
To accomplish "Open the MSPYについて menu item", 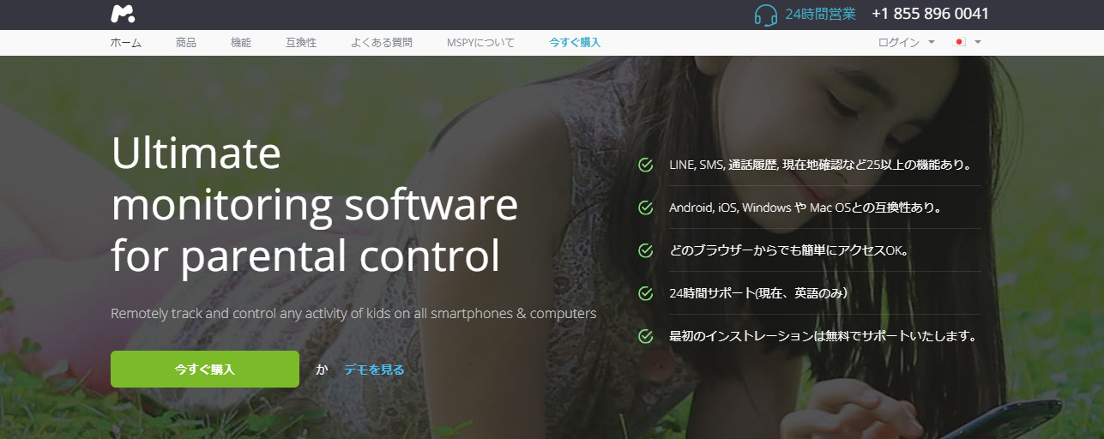I will [x=480, y=42].
